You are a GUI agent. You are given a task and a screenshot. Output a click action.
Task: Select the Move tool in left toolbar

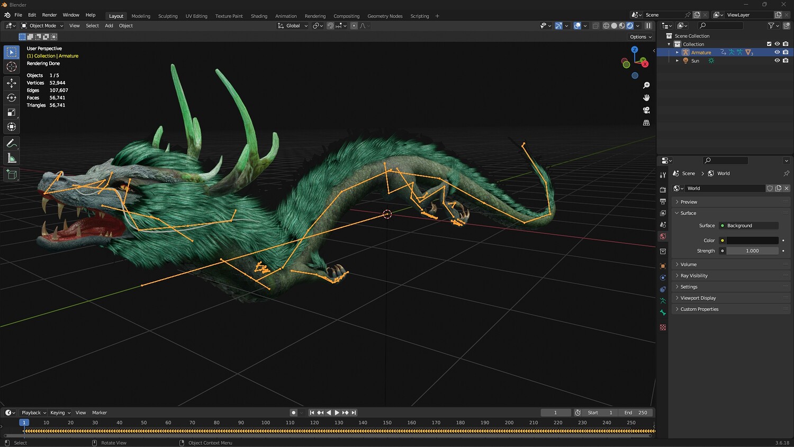[11, 83]
